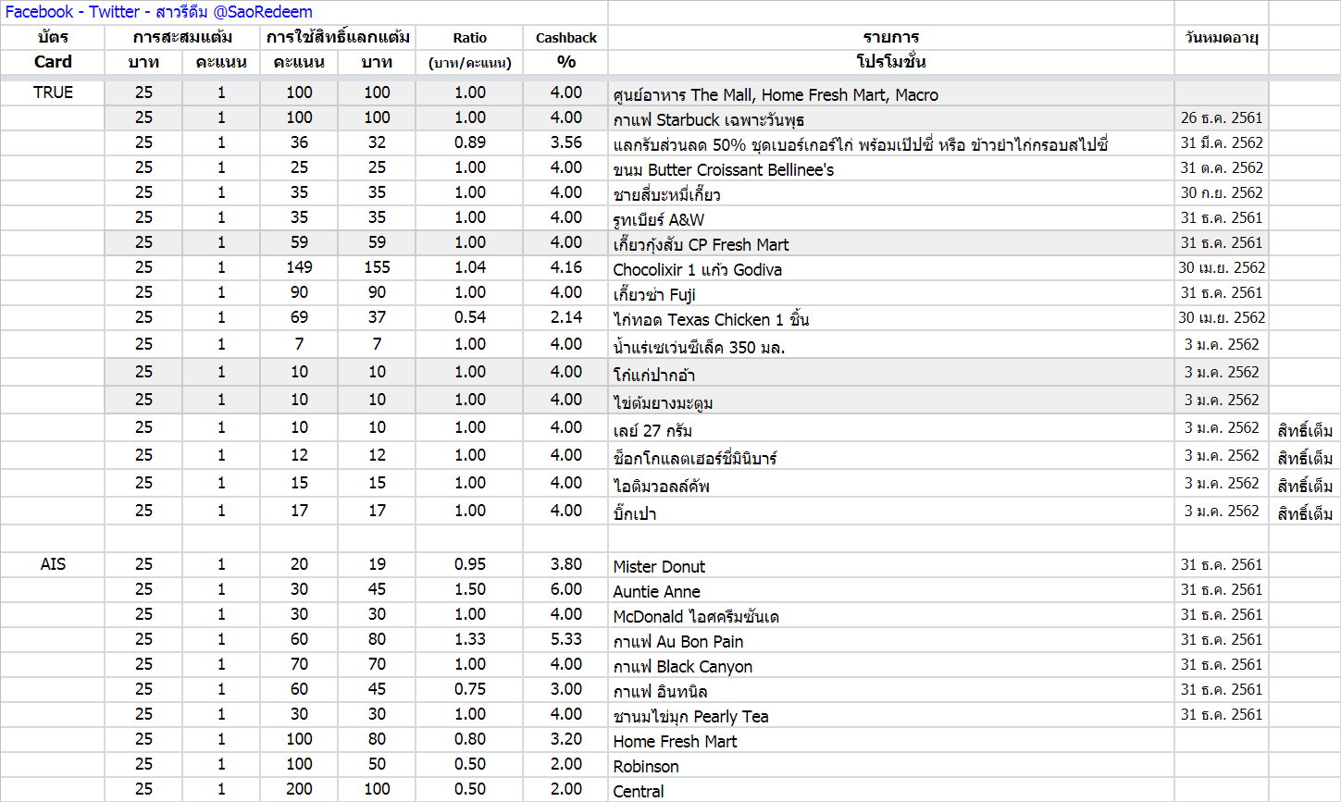
Task: Select the expiry date '30 ก.ย. 2562'
Action: point(1222,192)
